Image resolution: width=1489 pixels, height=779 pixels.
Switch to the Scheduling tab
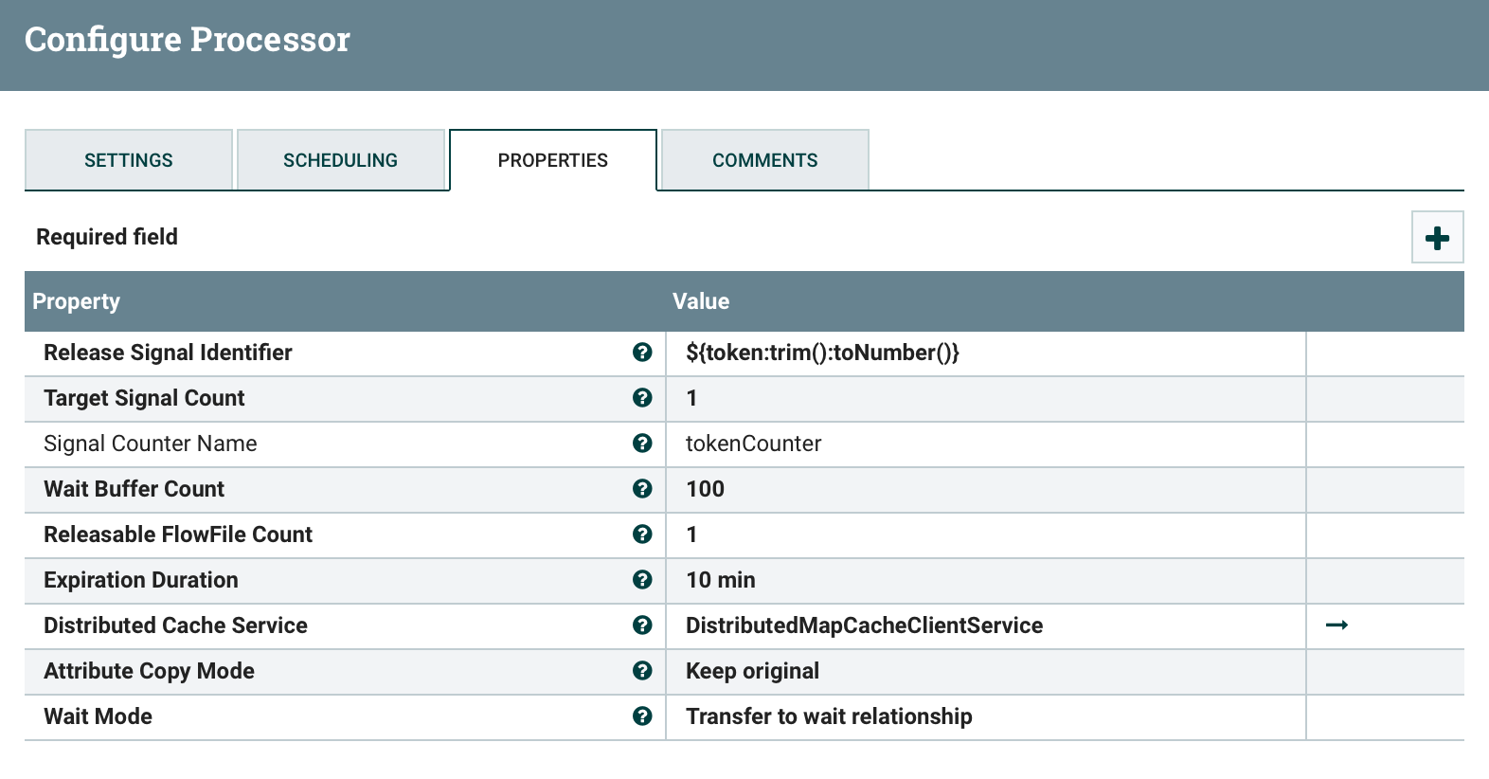click(340, 160)
